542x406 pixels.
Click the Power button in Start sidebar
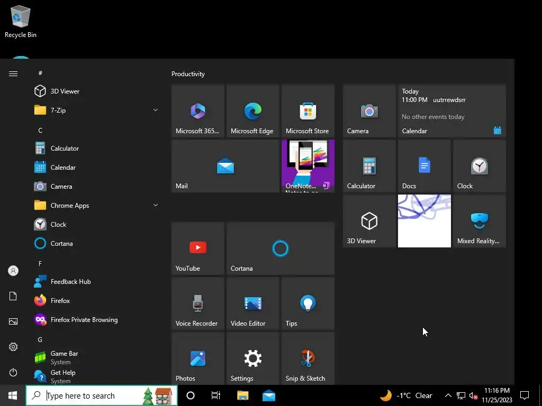tap(13, 372)
